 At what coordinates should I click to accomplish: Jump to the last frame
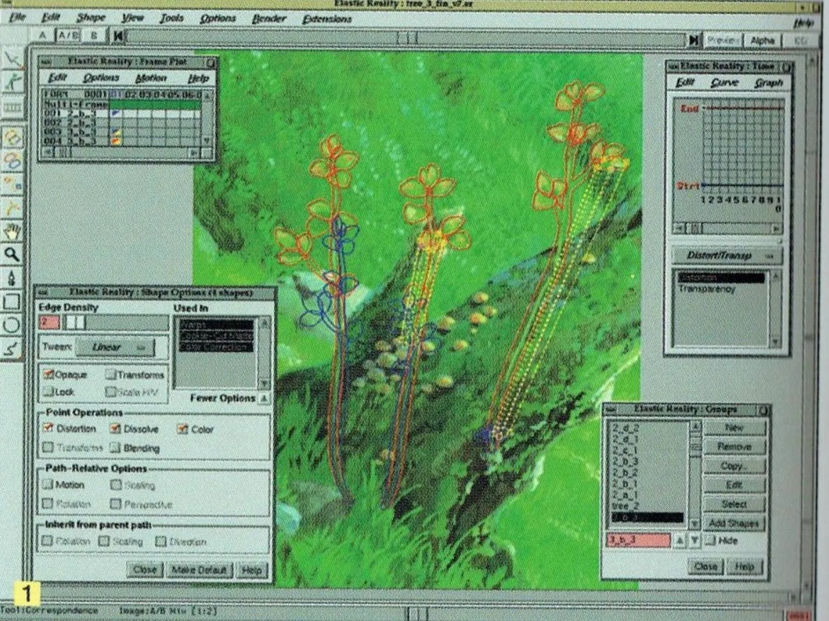(x=694, y=40)
